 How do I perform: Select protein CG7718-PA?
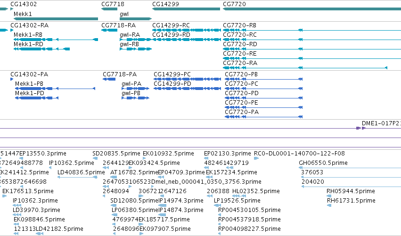point(120,74)
